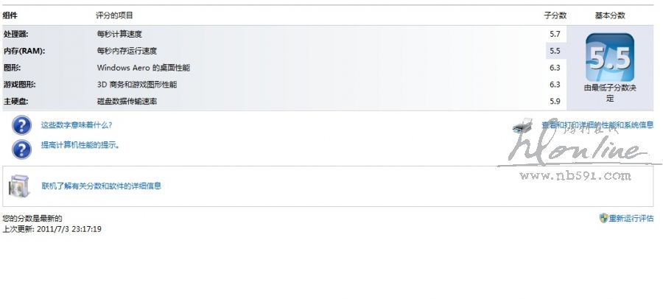The image size is (663, 299).
Task: Select the 内存(RAM) component row label
Action: pos(24,51)
